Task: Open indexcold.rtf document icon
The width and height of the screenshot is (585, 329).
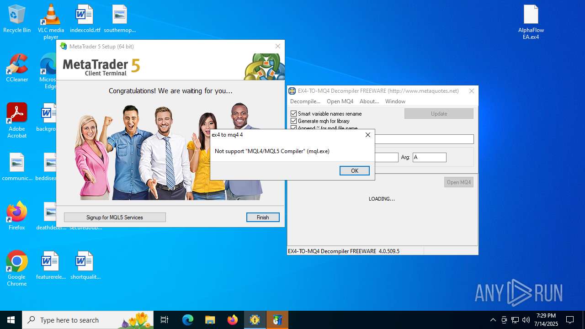Action: [x=85, y=19]
